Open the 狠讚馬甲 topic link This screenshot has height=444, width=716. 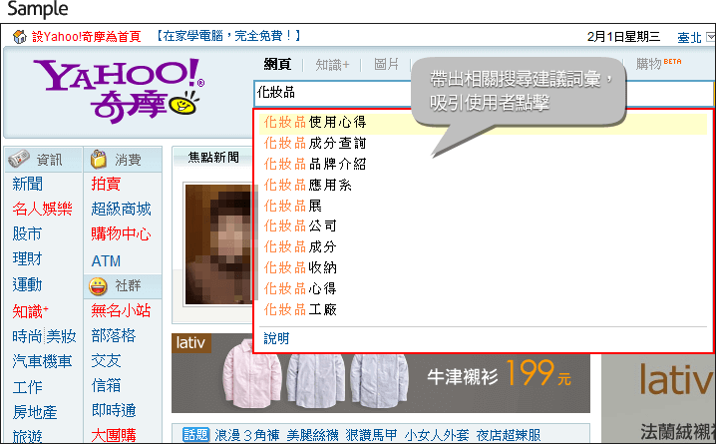pos(371,435)
